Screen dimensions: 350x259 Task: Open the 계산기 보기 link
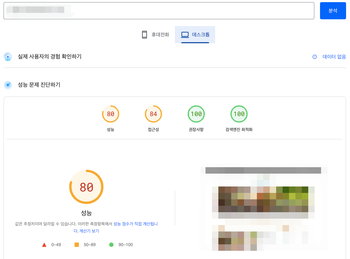click(90, 231)
